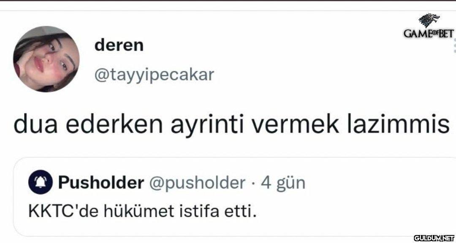Open the @tayyipecakar handle

click(154, 75)
